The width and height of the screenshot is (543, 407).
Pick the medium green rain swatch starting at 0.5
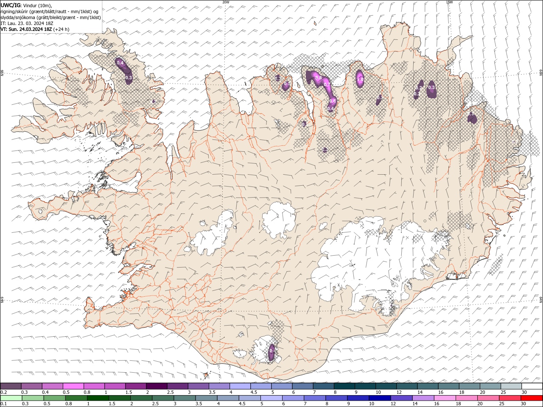[x=54, y=398]
